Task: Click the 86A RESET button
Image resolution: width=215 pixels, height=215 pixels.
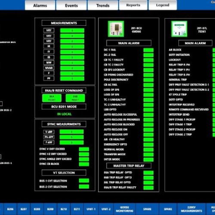Action: pyautogui.click(x=52, y=98)
